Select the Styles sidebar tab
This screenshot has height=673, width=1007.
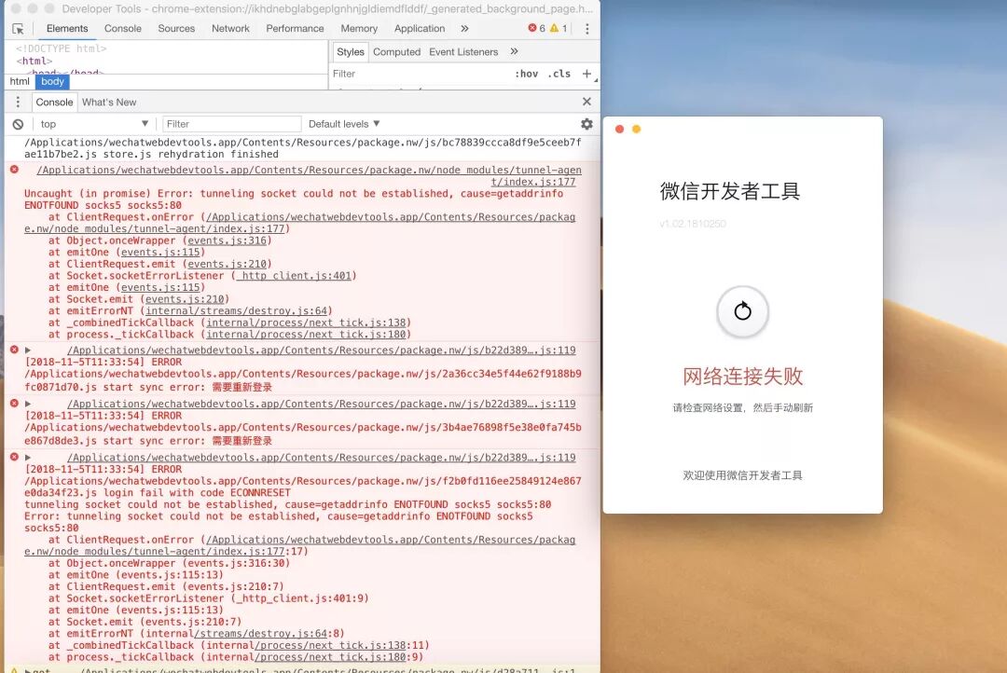coord(350,52)
